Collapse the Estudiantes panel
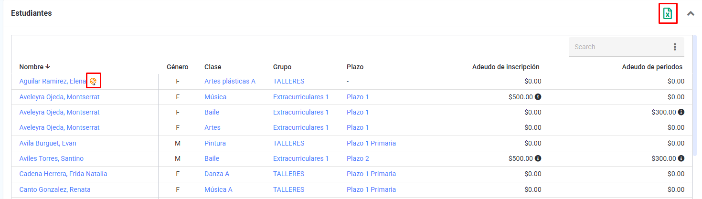Screen dimensions: 702x199 pyautogui.click(x=691, y=13)
